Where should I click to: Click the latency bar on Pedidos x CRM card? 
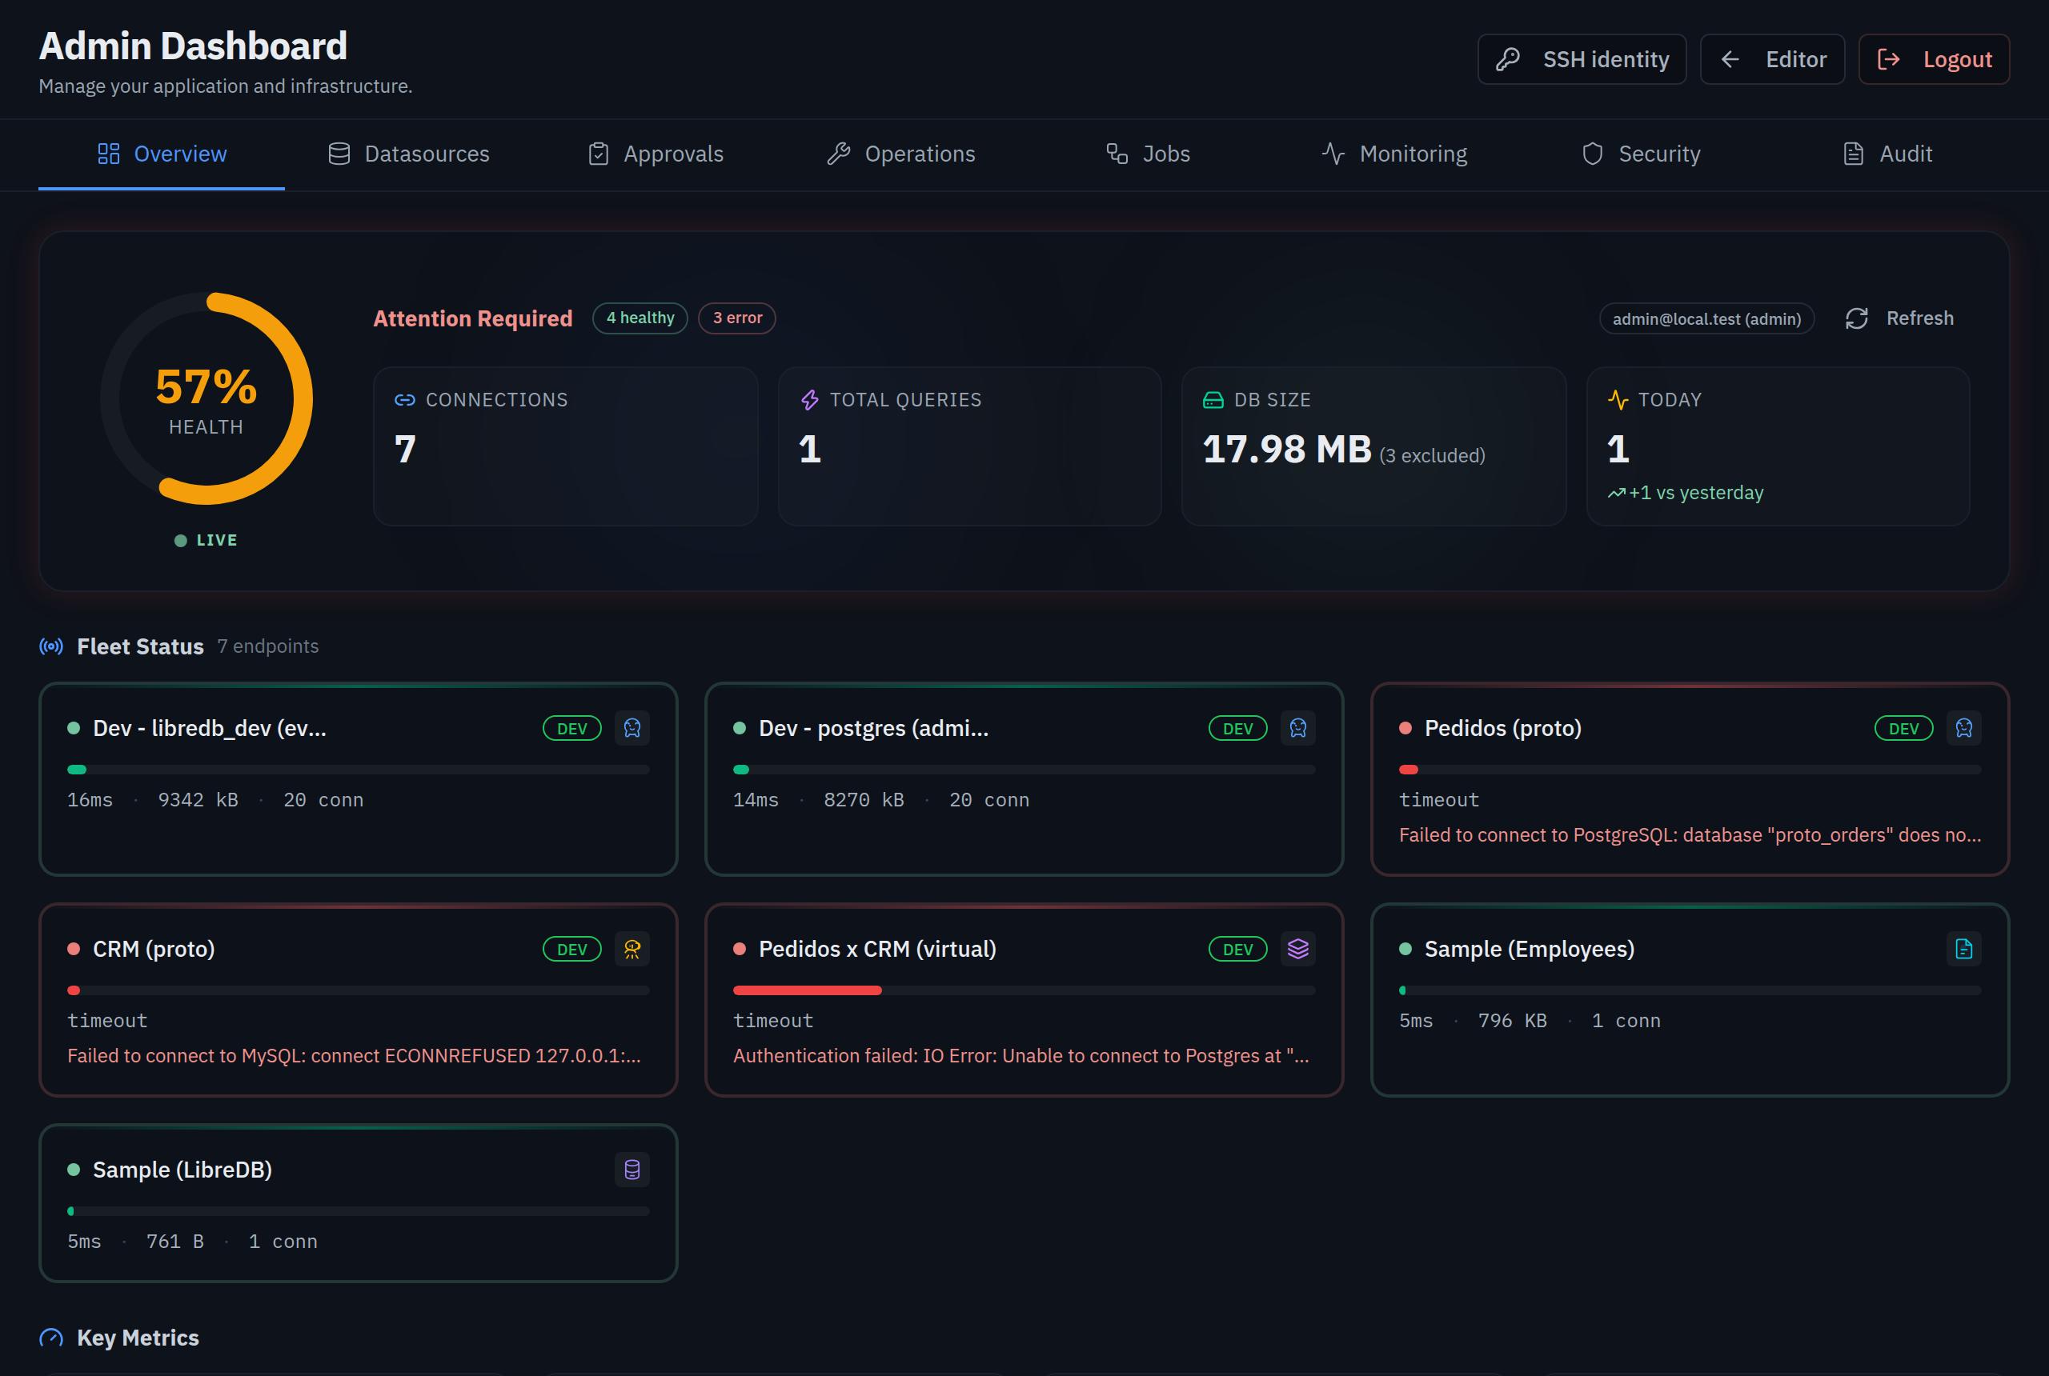[1024, 990]
